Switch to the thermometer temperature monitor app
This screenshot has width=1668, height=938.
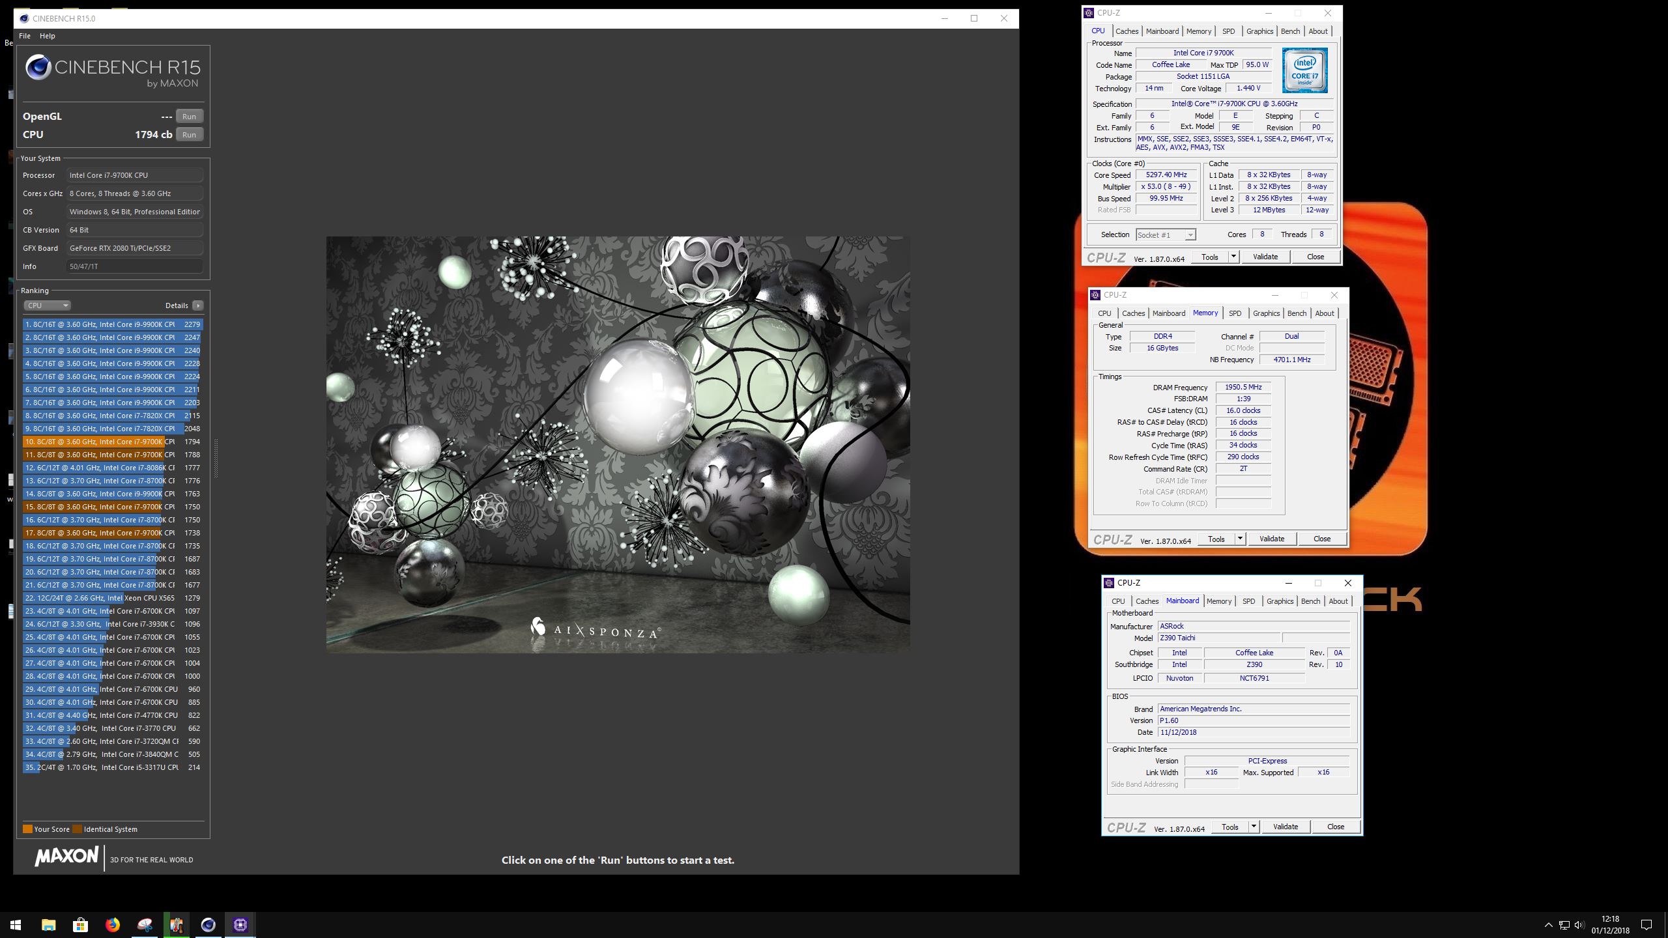[176, 924]
